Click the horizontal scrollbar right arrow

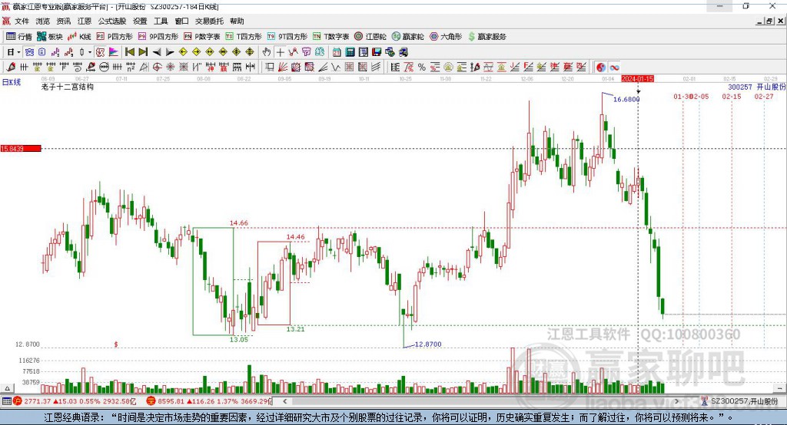coord(676,401)
